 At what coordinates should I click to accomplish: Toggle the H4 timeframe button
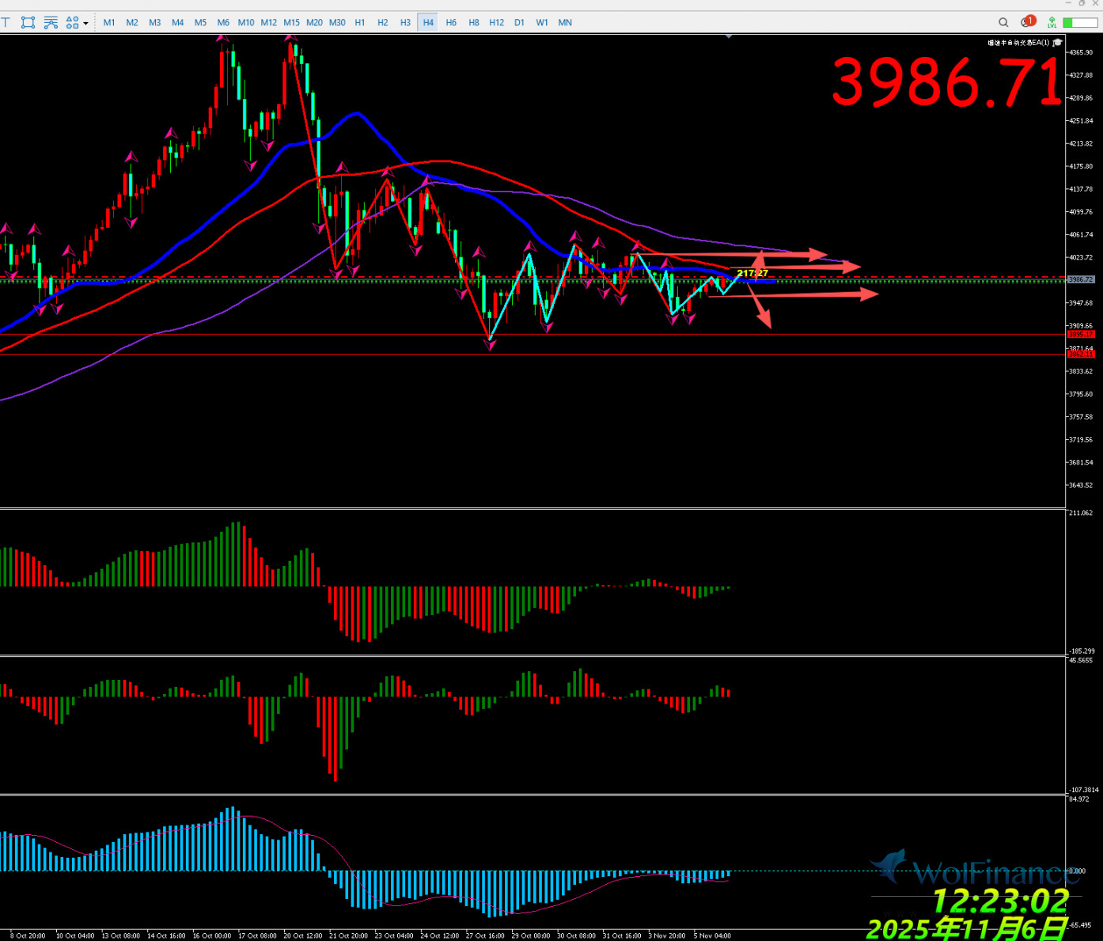(x=428, y=22)
